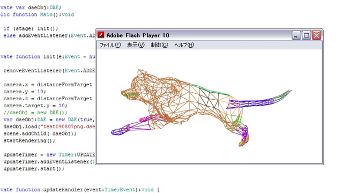Click the line 'camera.target.y = 10;'
Screen dimensions: 343x193
click(x=35, y=106)
